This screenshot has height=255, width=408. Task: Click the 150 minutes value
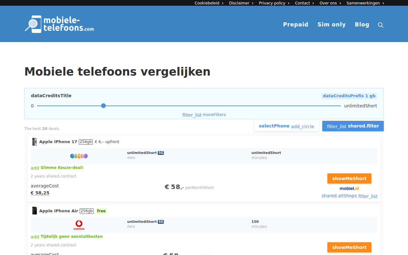[x=255, y=222]
